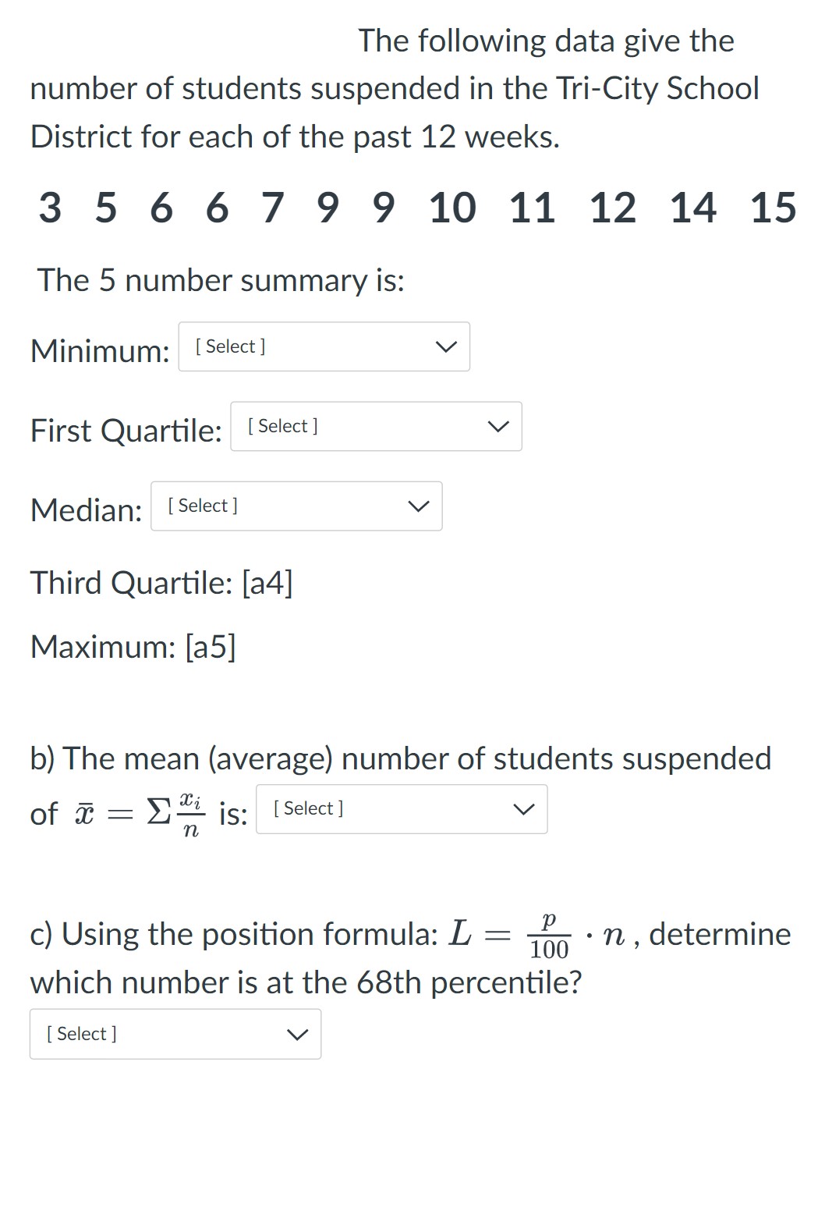Open the mean answer dropdown in part b
The height and width of the screenshot is (1211, 825).
(x=402, y=809)
